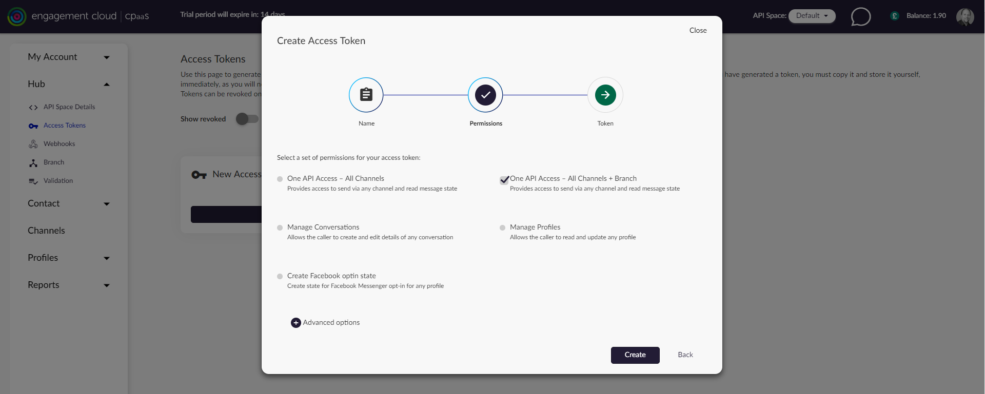Viewport: 985px width, 394px height.
Task: Click the Token step label
Action: pos(605,123)
